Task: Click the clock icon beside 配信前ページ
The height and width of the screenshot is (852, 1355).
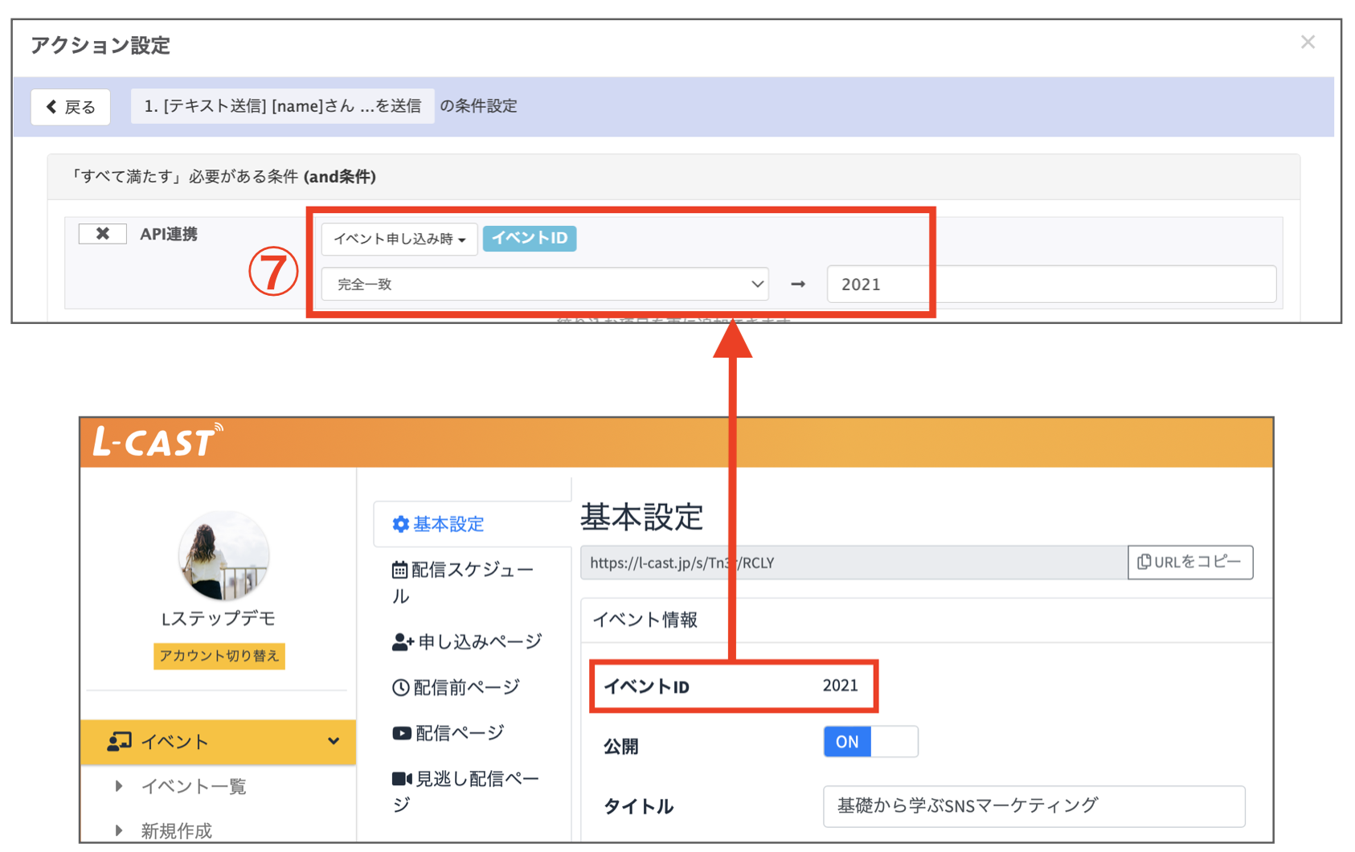Action: click(400, 686)
